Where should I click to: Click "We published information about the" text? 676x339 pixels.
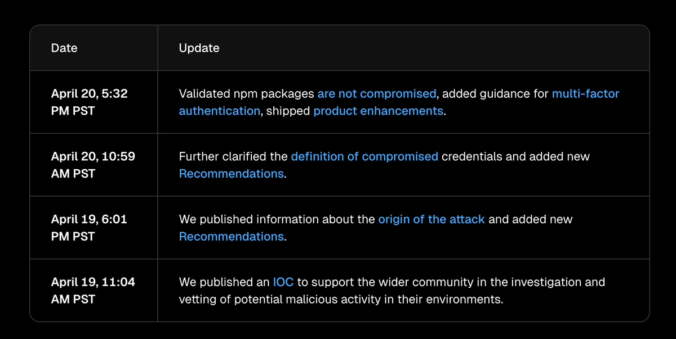[x=277, y=219]
